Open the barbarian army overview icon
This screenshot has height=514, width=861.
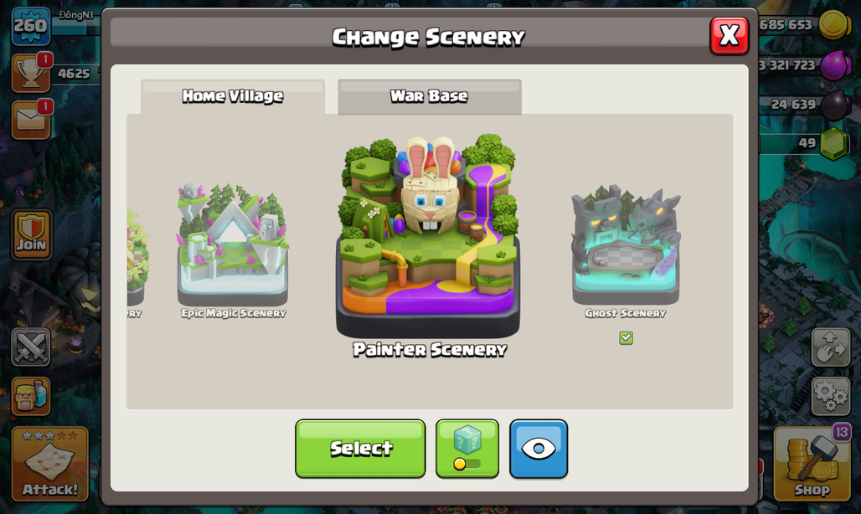coord(31,395)
